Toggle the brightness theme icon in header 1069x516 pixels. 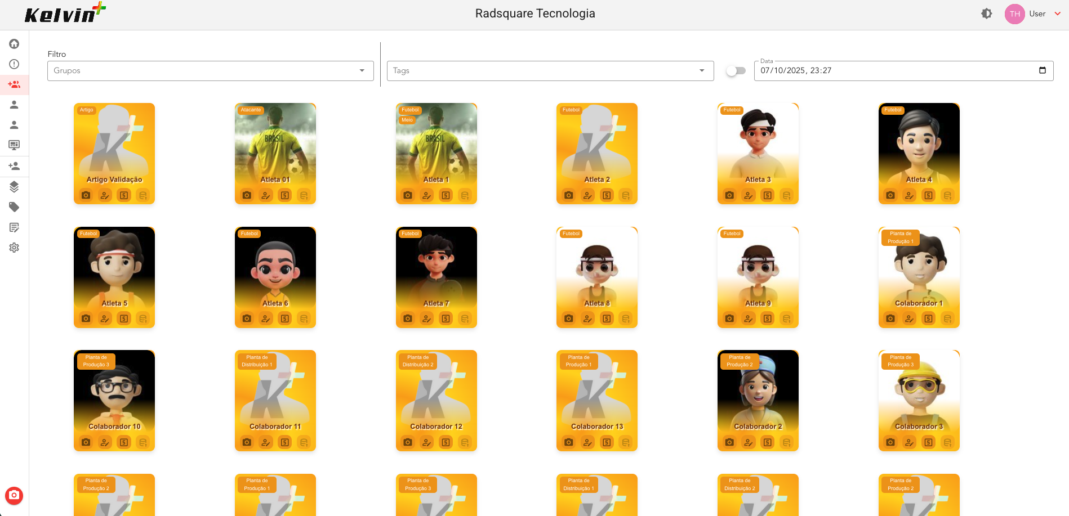(x=987, y=14)
